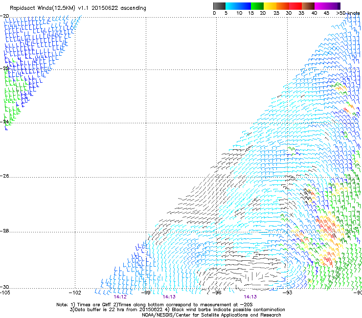Viewport: 362px width, 318px height.
Task: Click the "25" label under the color legend
Action: click(x=276, y=13)
